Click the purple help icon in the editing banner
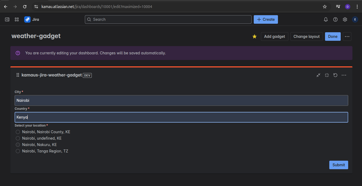 [18, 53]
